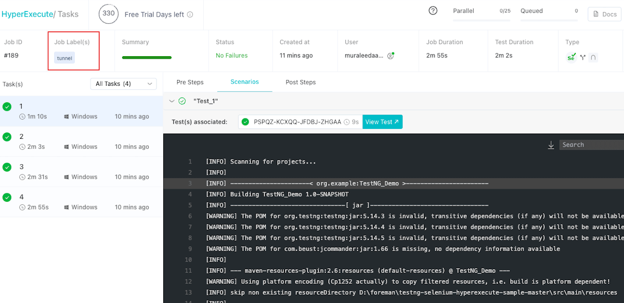Click the free trial info icon
This screenshot has height=303, width=624.
point(190,15)
